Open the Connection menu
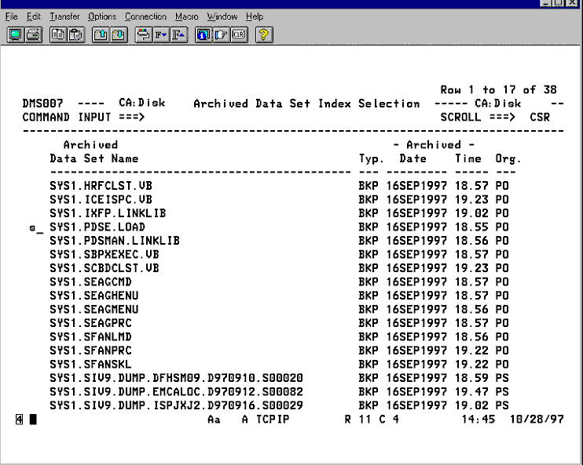Screen dimensions: 583x465 pos(145,16)
